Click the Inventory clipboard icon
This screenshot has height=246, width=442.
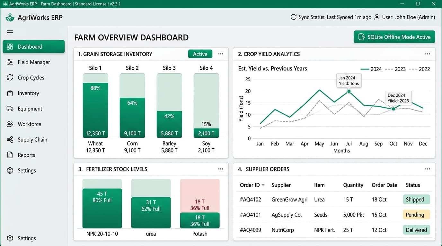10,93
